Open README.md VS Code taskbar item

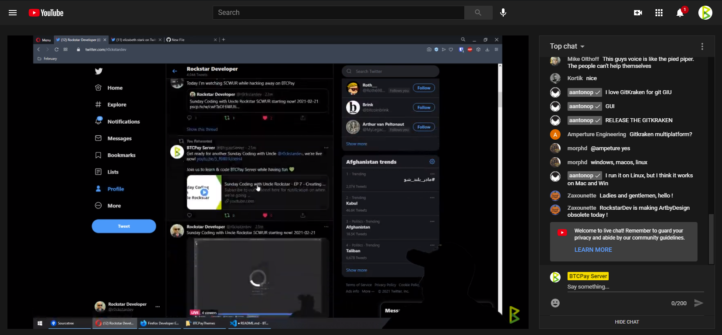click(249, 323)
